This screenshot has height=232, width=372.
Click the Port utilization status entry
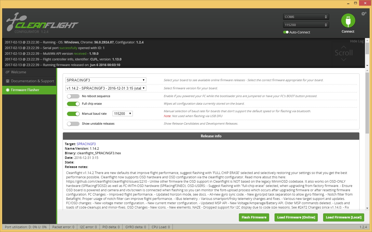[26, 227]
